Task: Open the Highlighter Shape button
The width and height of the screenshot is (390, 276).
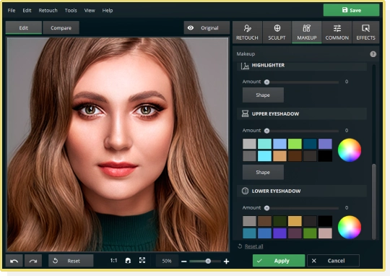Action: (x=263, y=95)
